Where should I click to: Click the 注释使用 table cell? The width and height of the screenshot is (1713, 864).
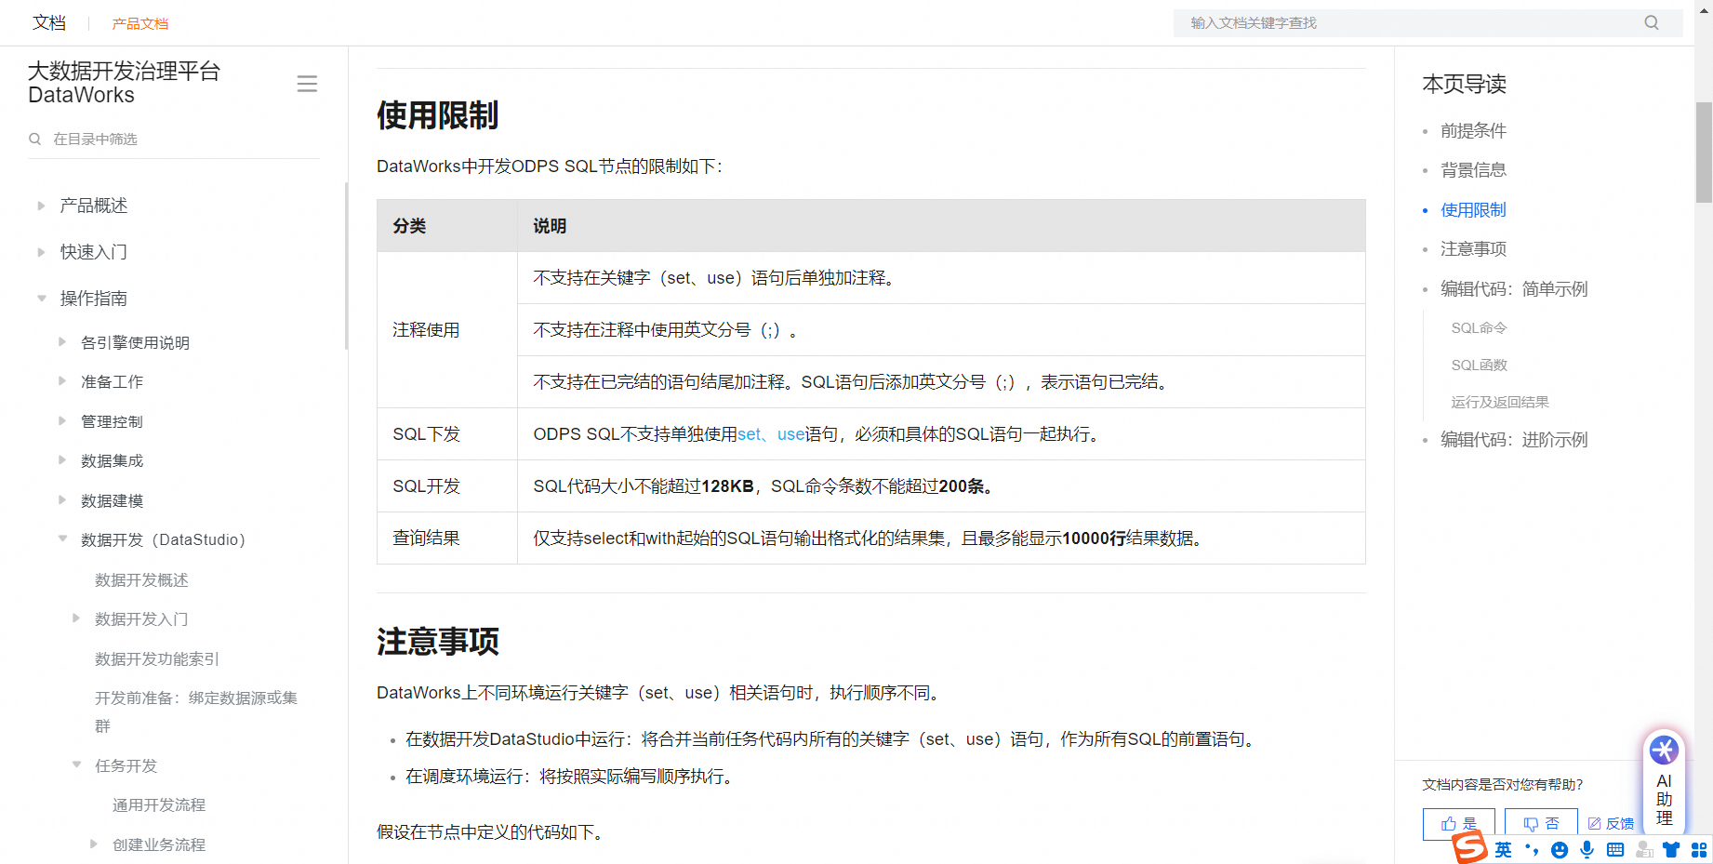point(447,330)
